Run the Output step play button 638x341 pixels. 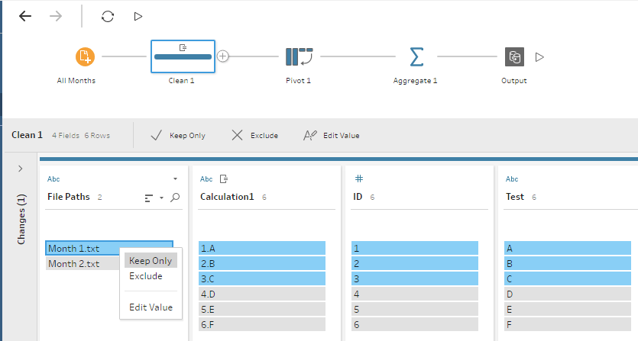(x=539, y=56)
